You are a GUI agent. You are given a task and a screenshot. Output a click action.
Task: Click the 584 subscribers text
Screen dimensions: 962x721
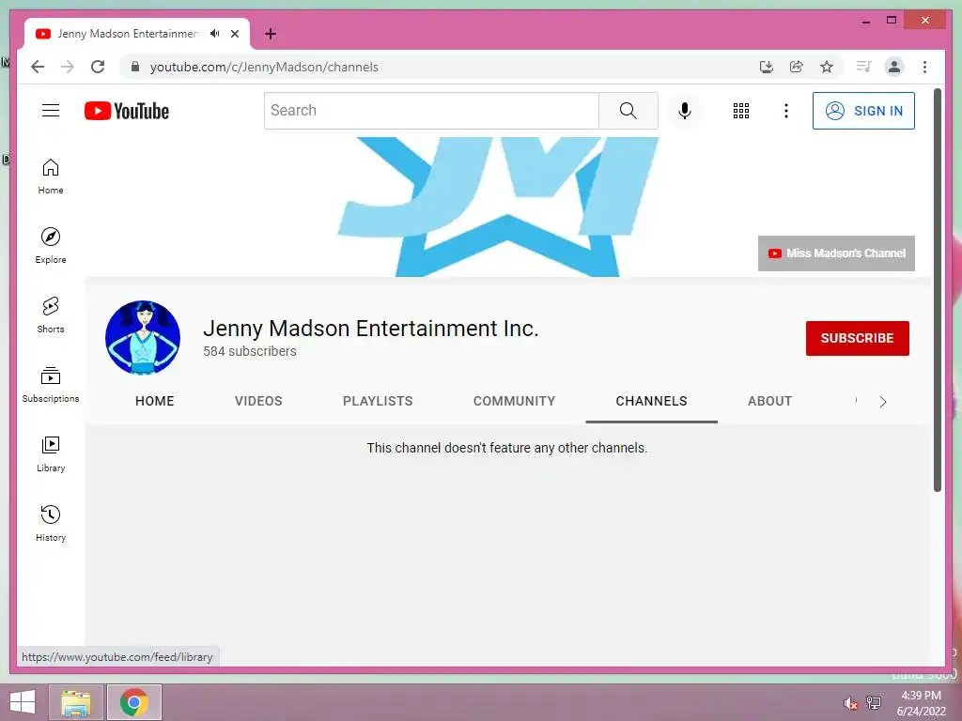pos(250,351)
